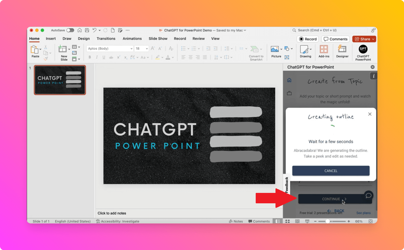Open the Review ribbon tab
Screen dimensions: 404x250
[x=198, y=38]
